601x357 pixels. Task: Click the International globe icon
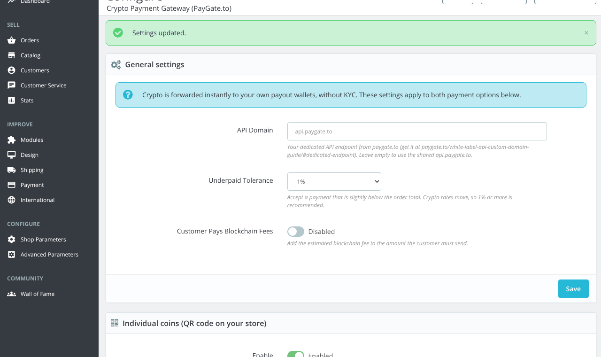coord(12,200)
